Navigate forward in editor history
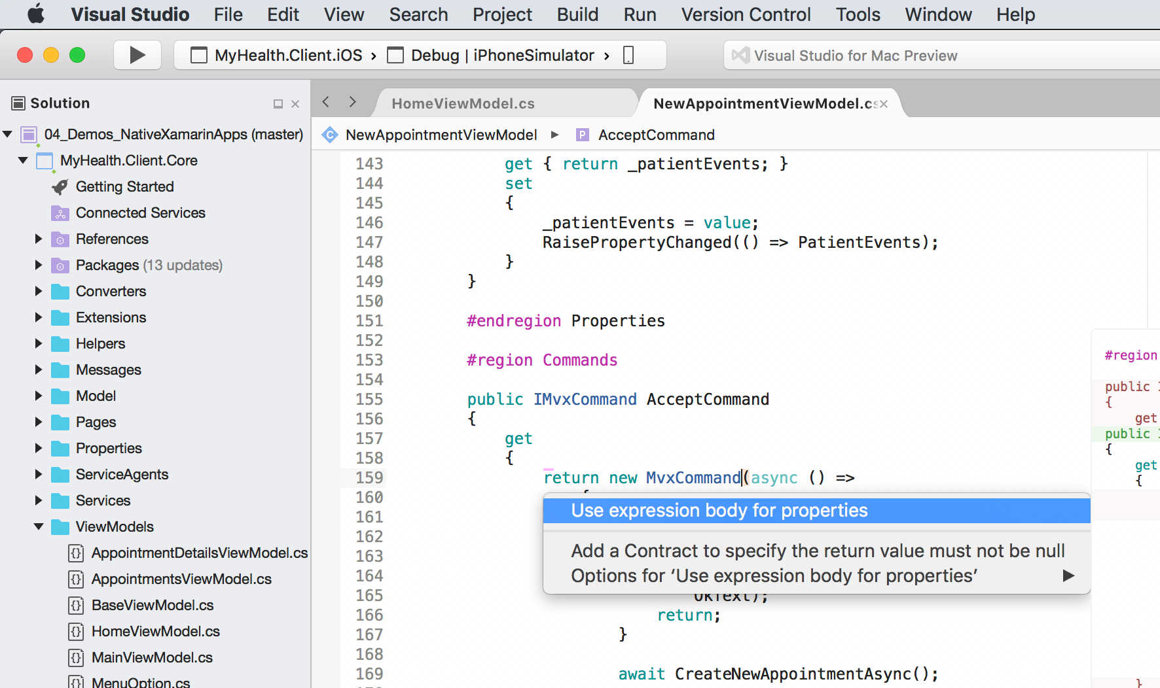The image size is (1160, 688). click(x=353, y=102)
